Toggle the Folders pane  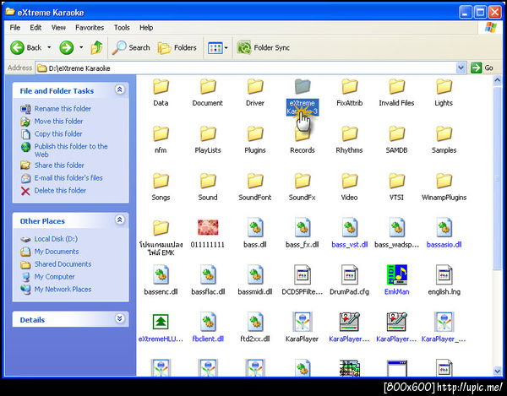pos(177,48)
